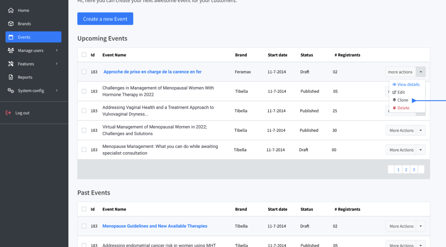This screenshot has width=446, height=247.
Task: Click the Feramax brand cell
Action: tap(243, 72)
